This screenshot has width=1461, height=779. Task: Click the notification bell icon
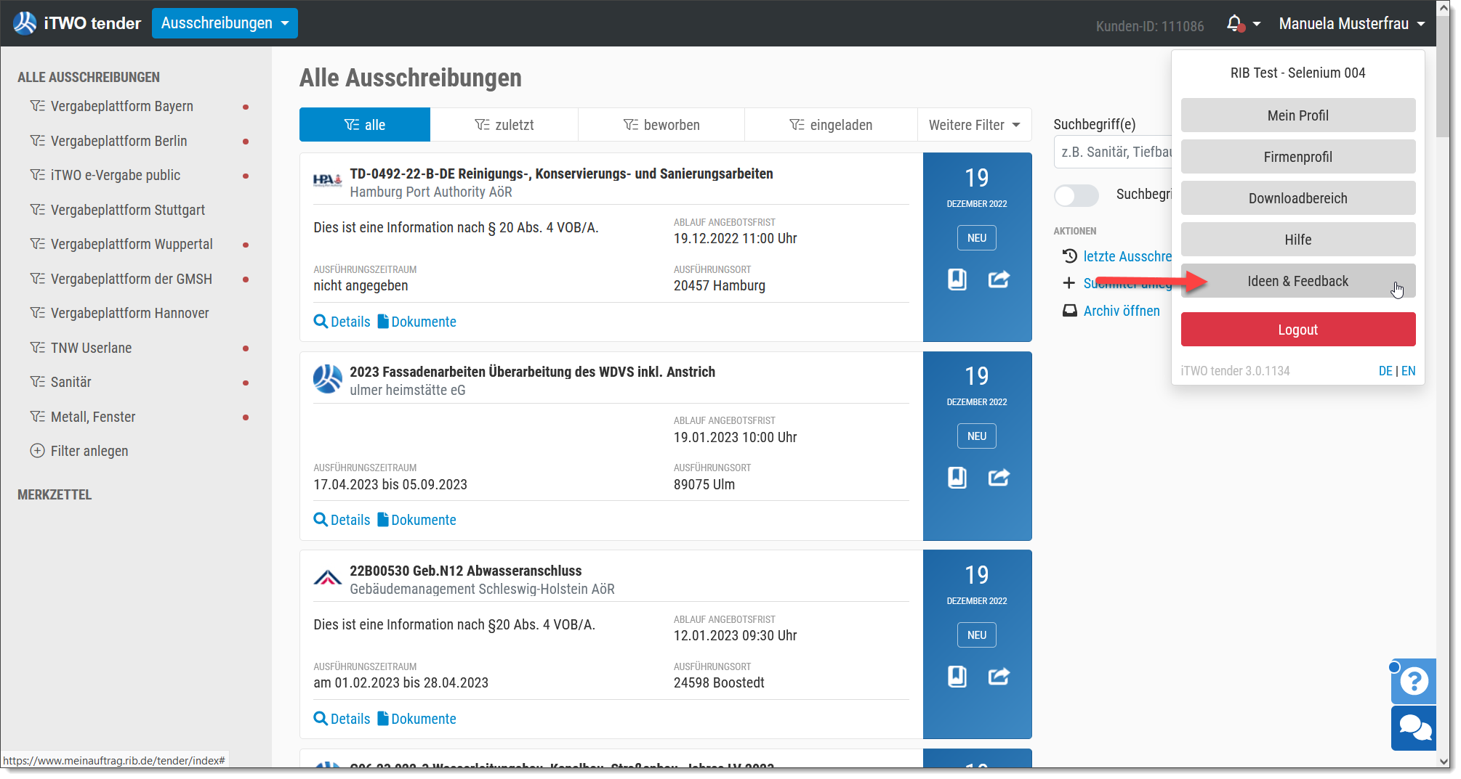tap(1234, 24)
